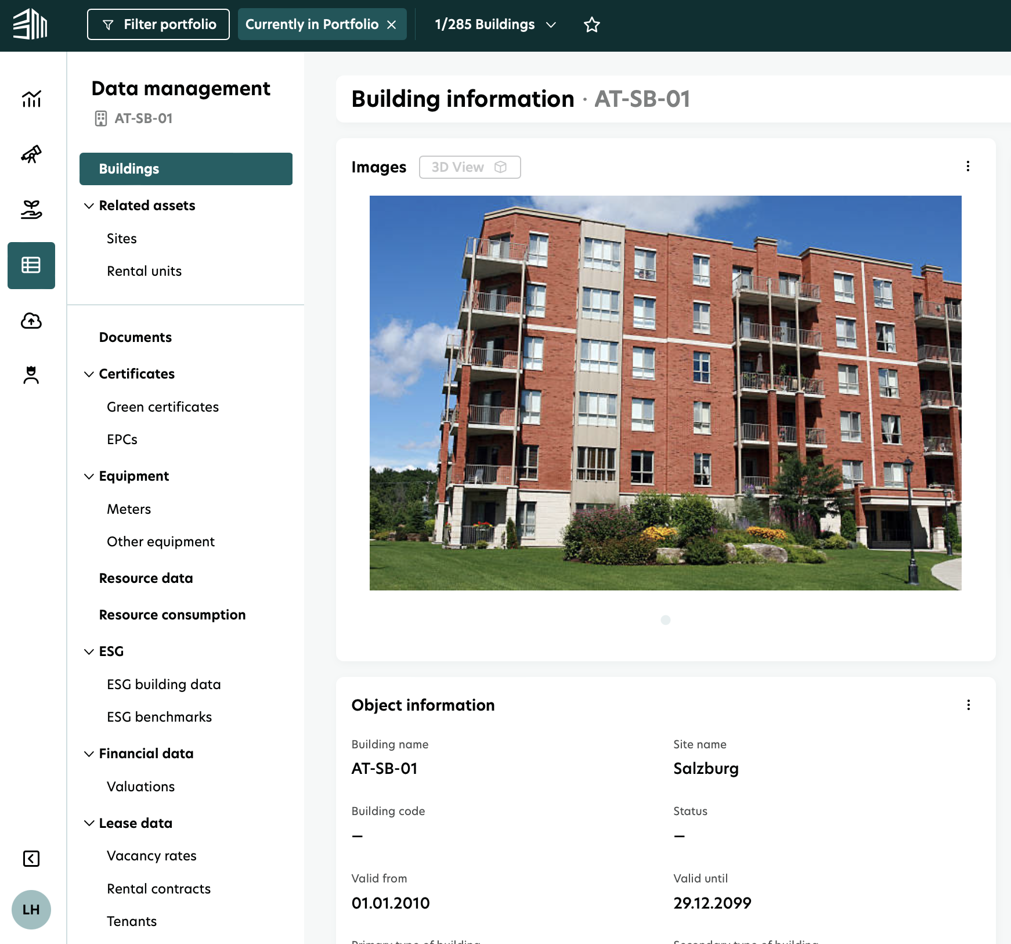Navigate to Meters

(x=129, y=509)
